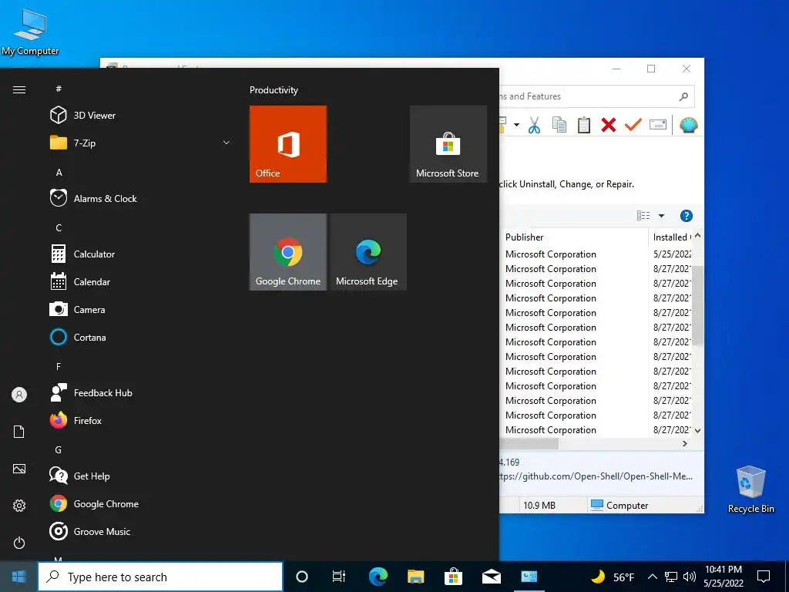Viewport: 789px width, 592px height.
Task: Open Cortana circle on the taskbar
Action: tap(301, 577)
